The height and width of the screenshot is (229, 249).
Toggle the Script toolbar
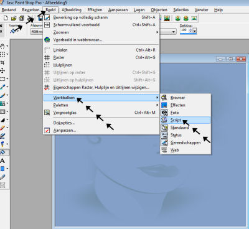point(186,120)
